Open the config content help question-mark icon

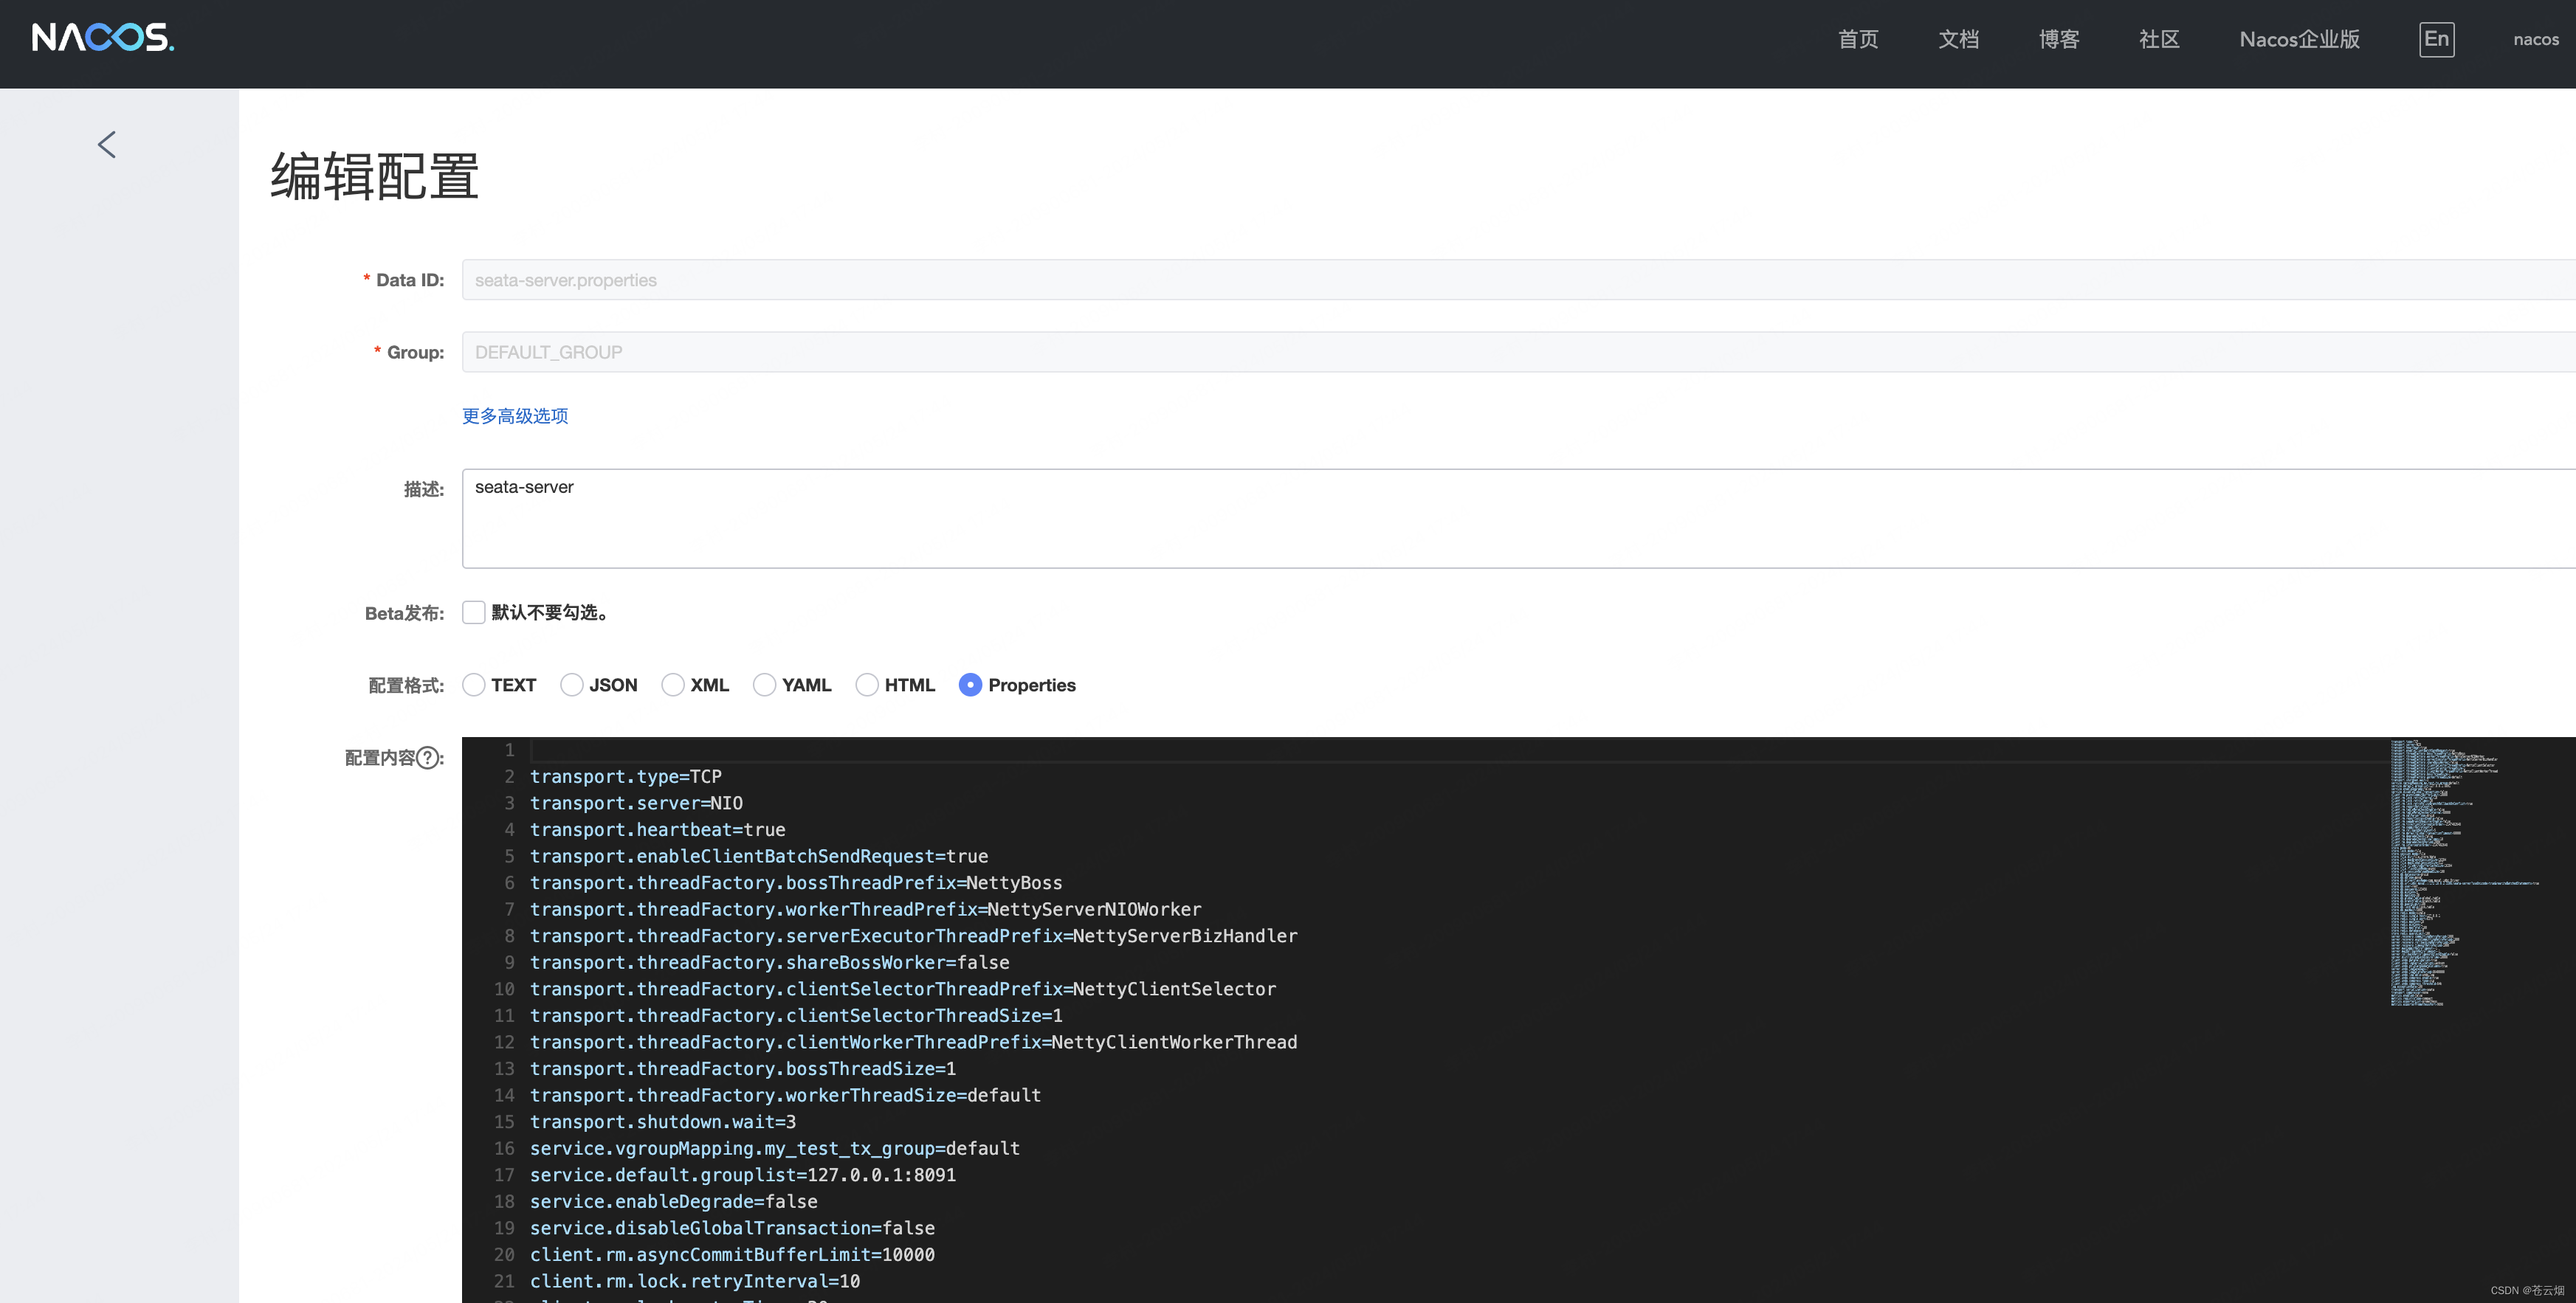click(x=428, y=758)
